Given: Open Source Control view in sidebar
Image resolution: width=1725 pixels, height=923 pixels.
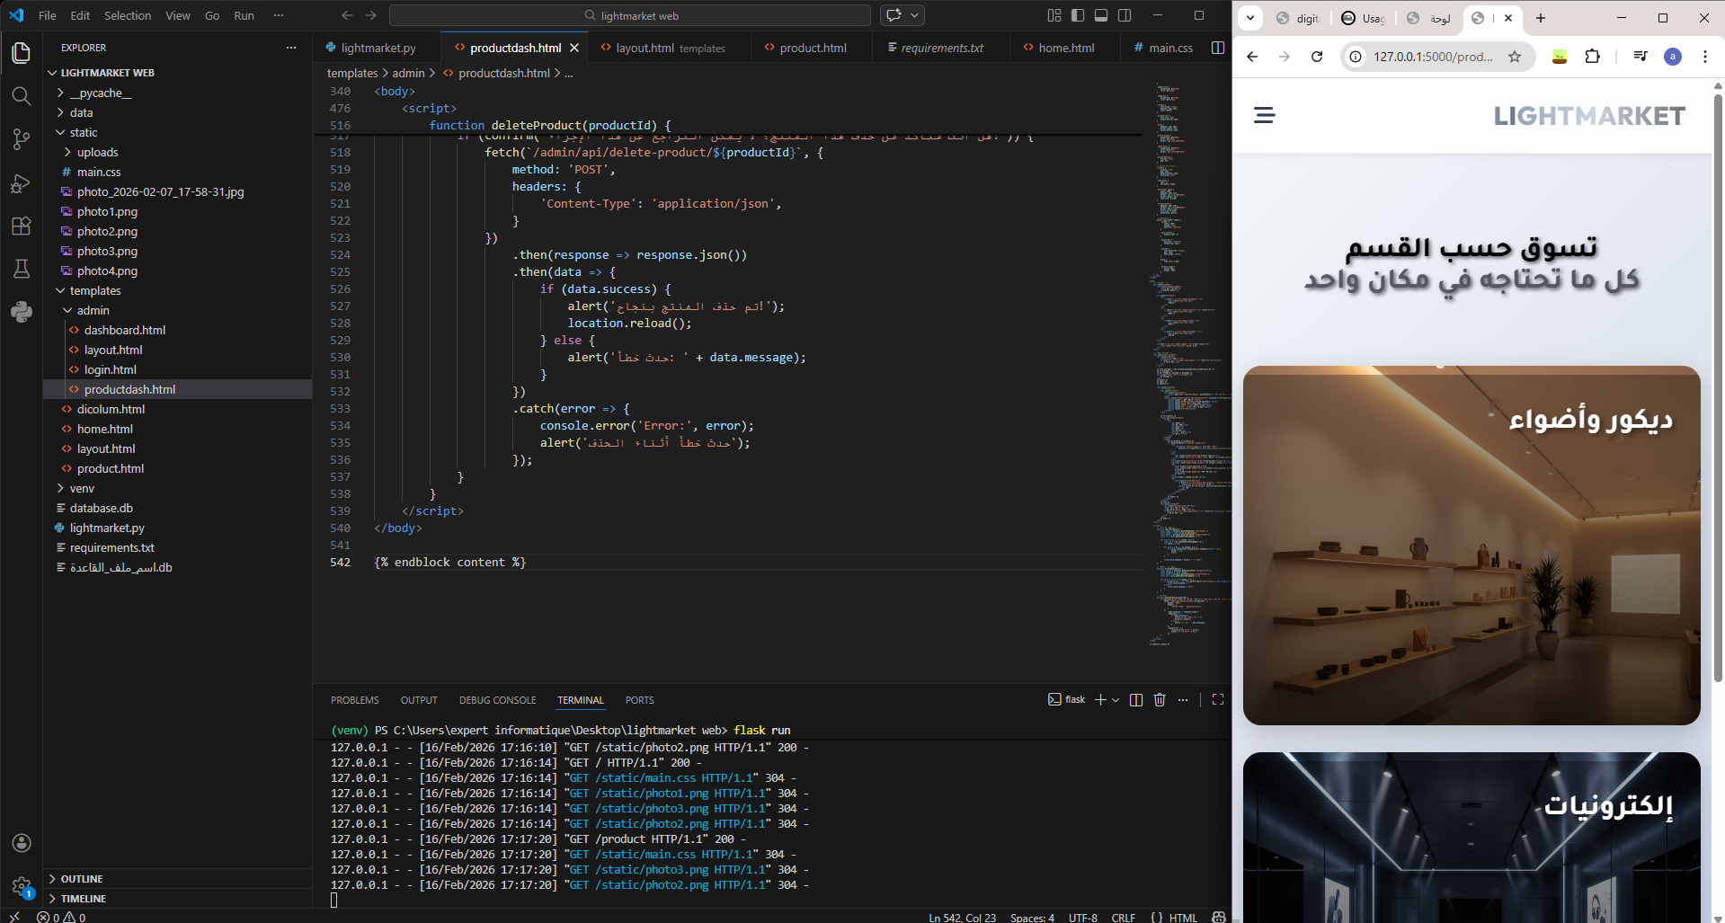Looking at the screenshot, I should (x=22, y=139).
